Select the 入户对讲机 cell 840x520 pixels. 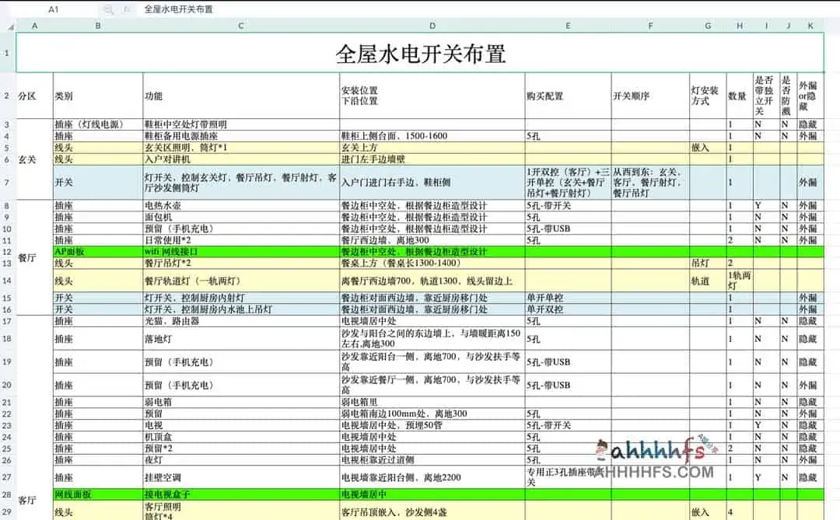[241, 159]
